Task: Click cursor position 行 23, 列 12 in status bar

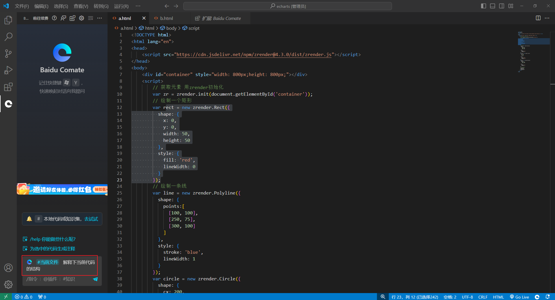Action: [415, 297]
